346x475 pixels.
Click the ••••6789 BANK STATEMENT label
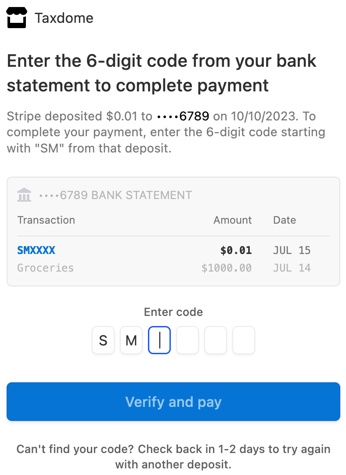tap(115, 195)
